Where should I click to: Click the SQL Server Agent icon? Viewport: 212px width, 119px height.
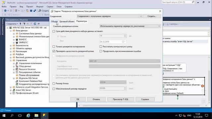pyautogui.click(x=14, y=90)
